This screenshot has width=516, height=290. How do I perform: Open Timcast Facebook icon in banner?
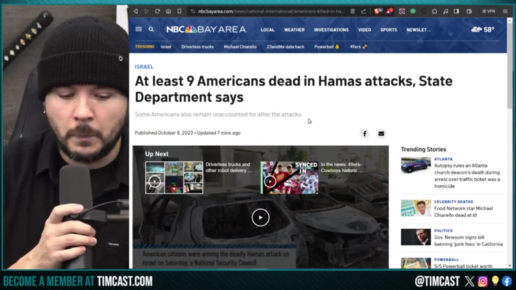pos(507,281)
